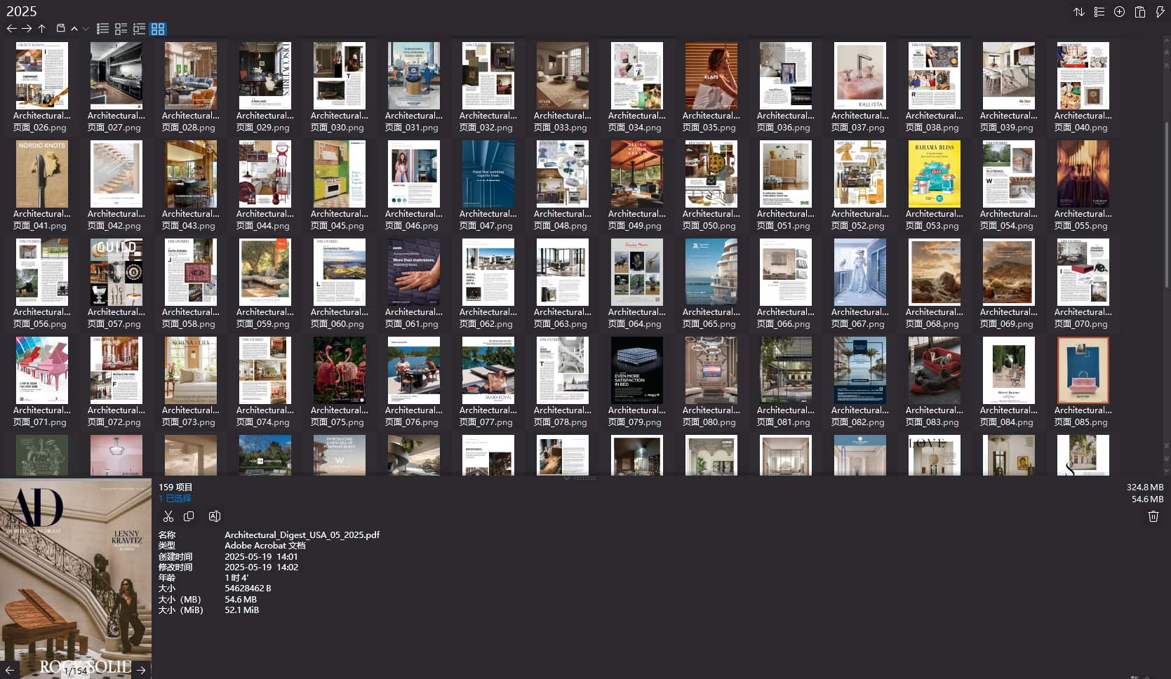1171x679 pixels.
Task: Click the downward chevron in navigation toolbar
Action: point(86,29)
